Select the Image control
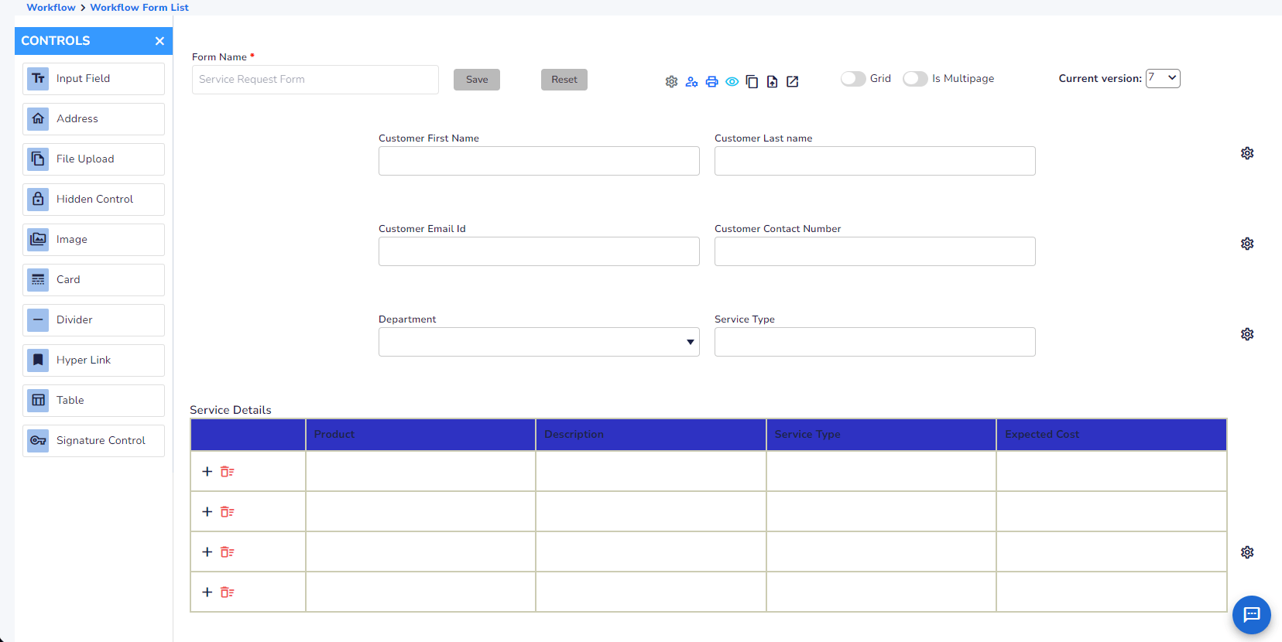Viewport: 1282px width, 642px height. click(x=94, y=240)
